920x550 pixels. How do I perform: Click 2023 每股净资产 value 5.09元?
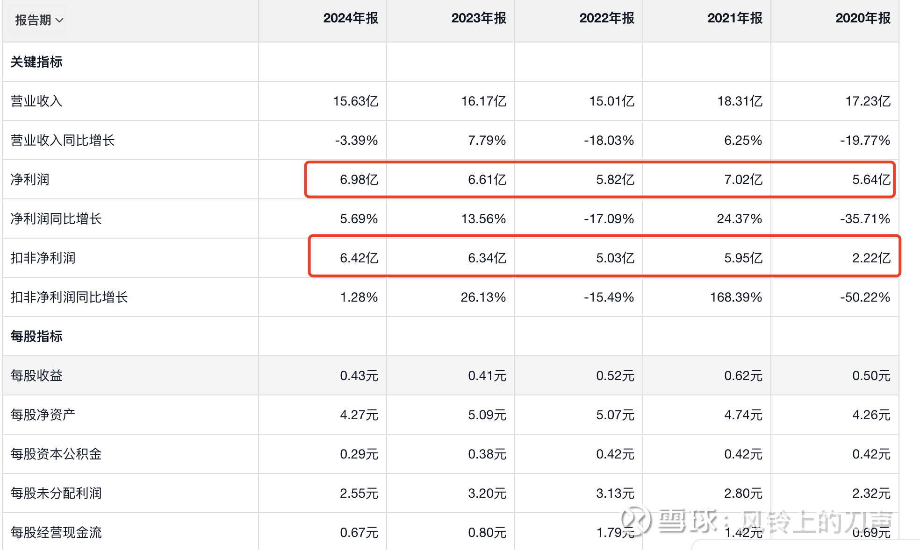pos(487,415)
